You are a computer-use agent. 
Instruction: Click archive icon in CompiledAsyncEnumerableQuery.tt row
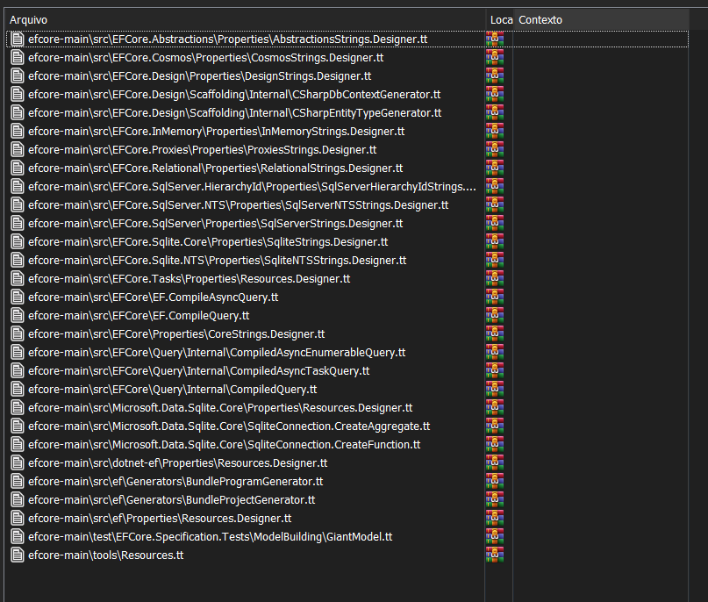point(495,352)
